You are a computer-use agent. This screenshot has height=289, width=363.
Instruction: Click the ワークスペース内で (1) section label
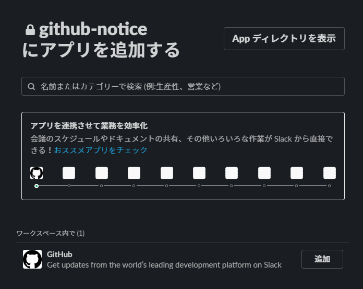[51, 233]
